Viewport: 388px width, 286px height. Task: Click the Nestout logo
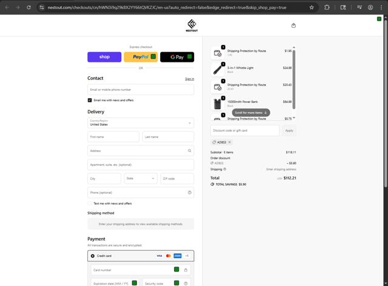click(x=192, y=25)
